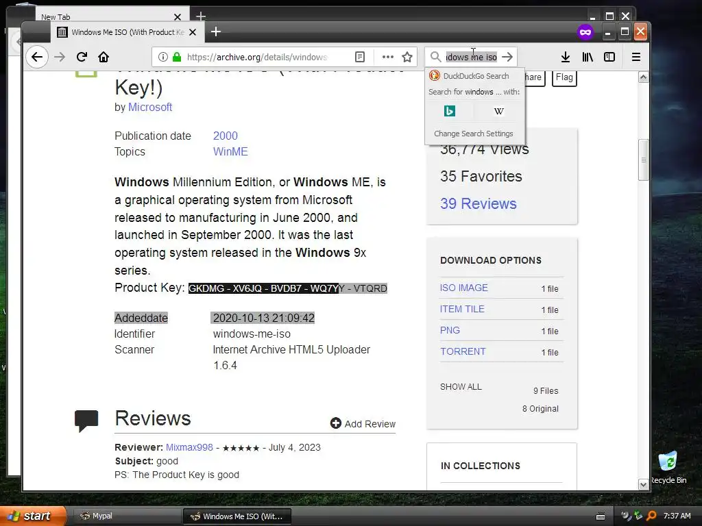Open a new tab with plus button
This screenshot has height=526, width=702.
point(216,32)
